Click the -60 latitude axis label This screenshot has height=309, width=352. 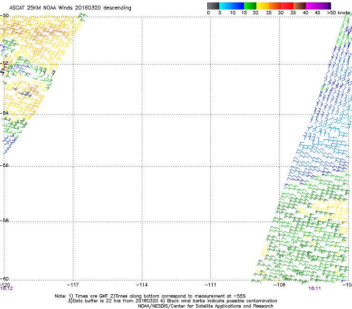point(4,279)
